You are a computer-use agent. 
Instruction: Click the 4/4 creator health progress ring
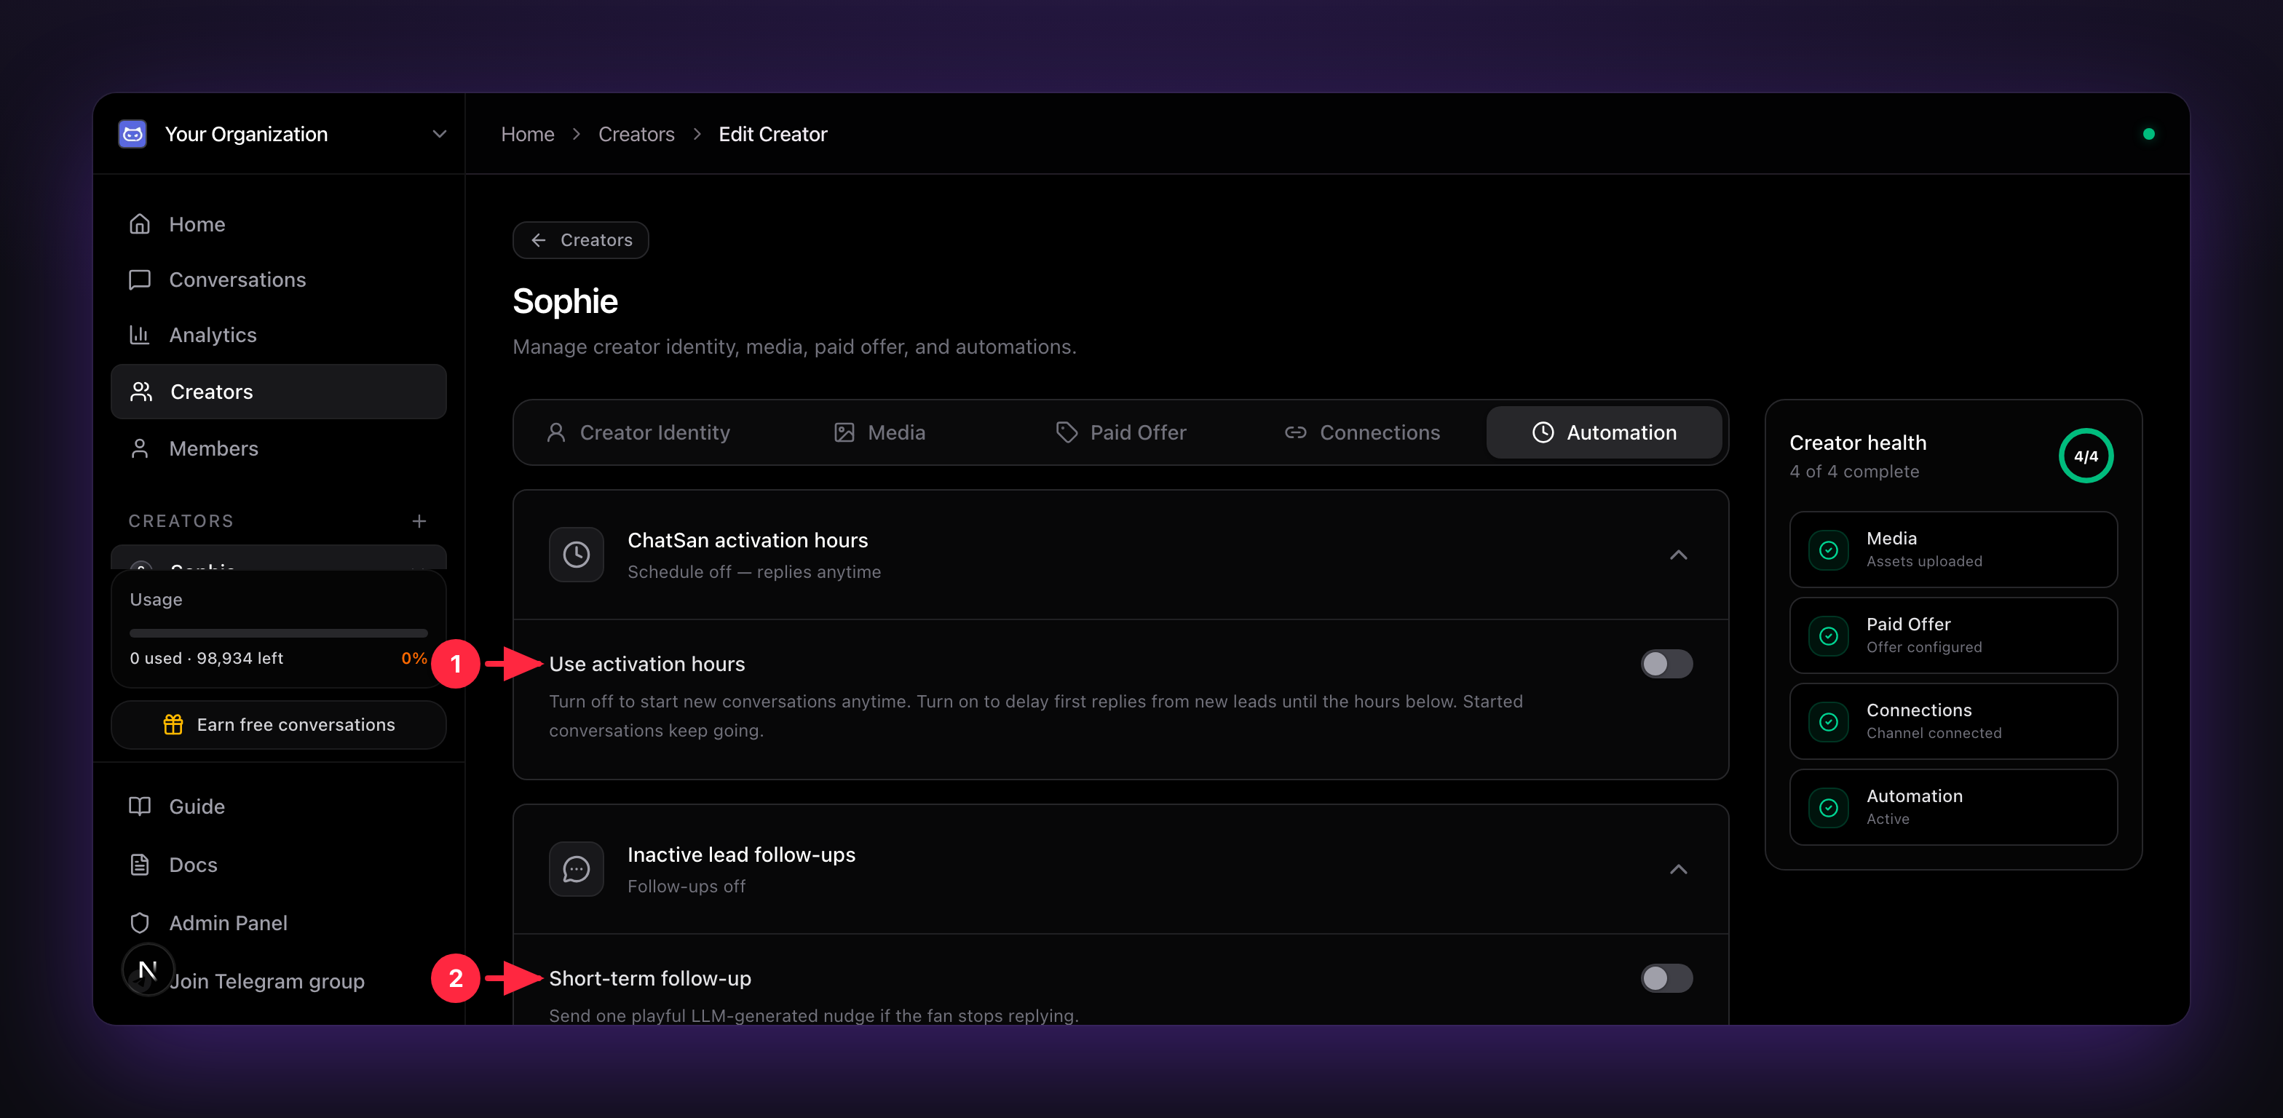[x=2086, y=456]
